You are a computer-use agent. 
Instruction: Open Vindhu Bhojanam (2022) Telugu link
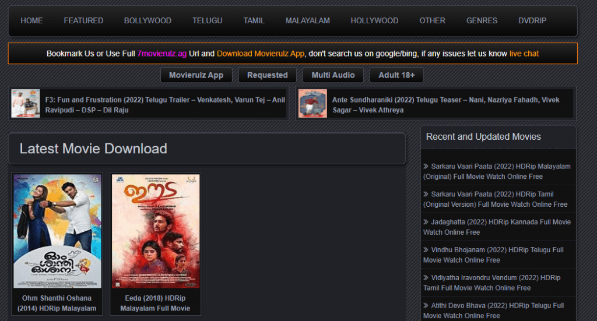(493, 255)
